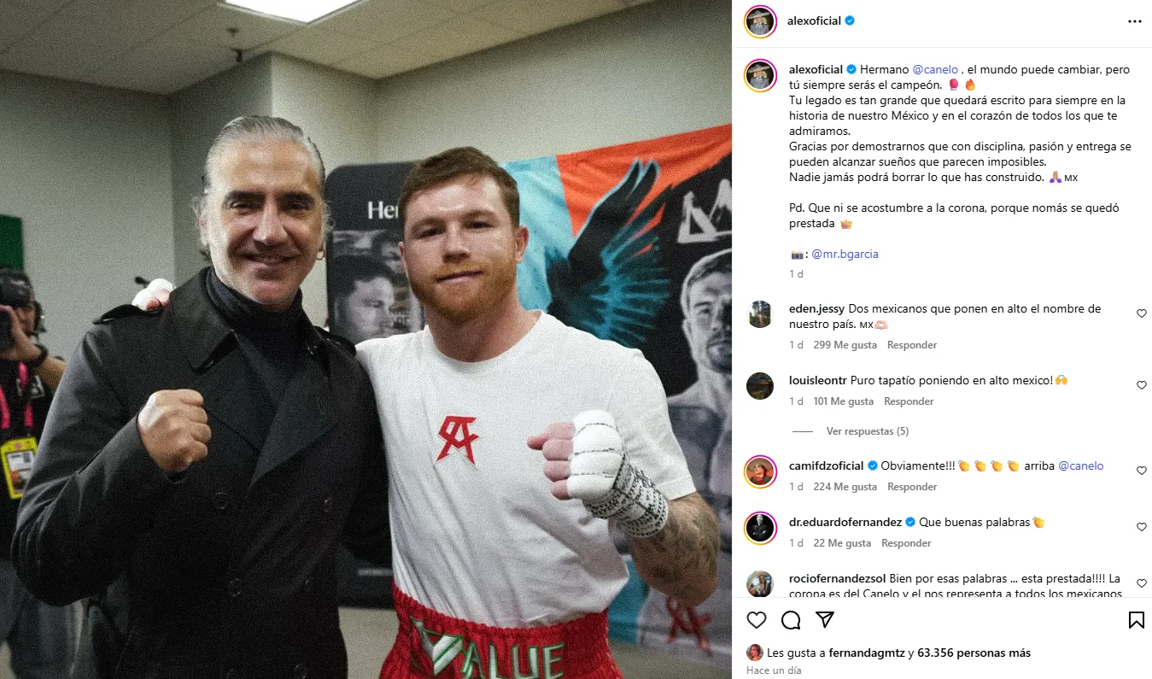The height and width of the screenshot is (679, 1152).
Task: View the 63.356 personas más likes list
Action: 974,653
